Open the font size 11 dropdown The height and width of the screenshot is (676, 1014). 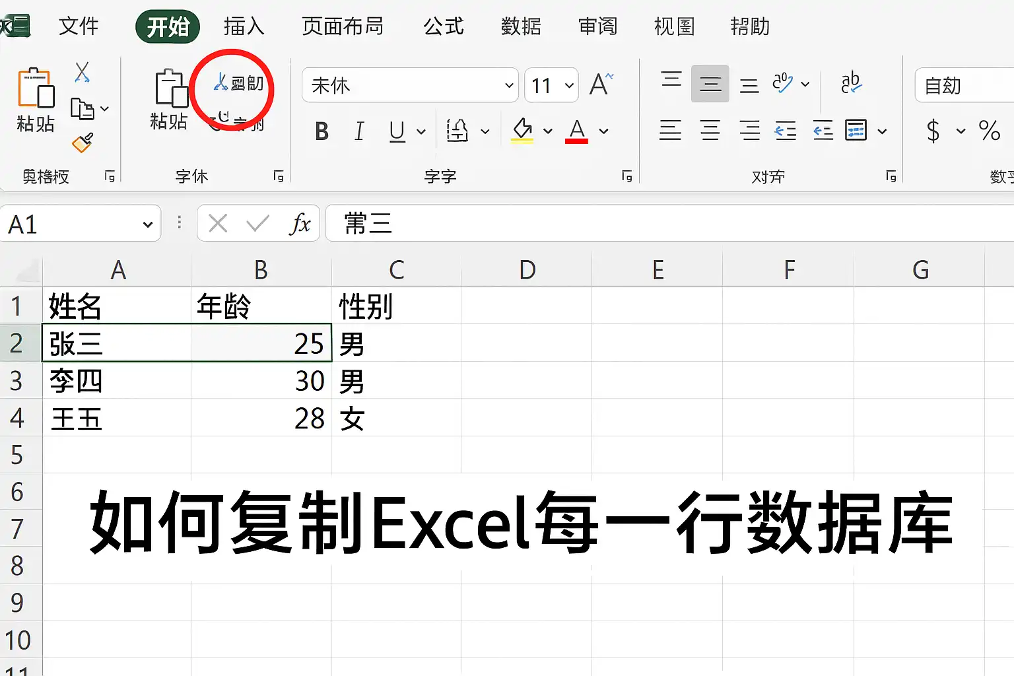[x=569, y=85]
